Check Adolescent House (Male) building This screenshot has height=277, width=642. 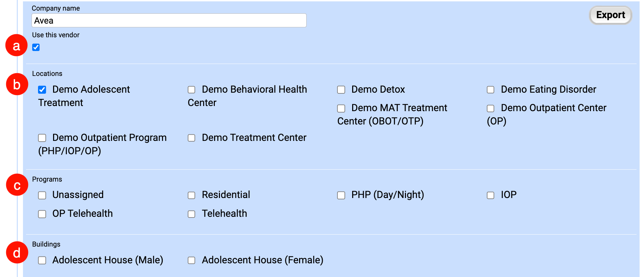tap(42, 261)
